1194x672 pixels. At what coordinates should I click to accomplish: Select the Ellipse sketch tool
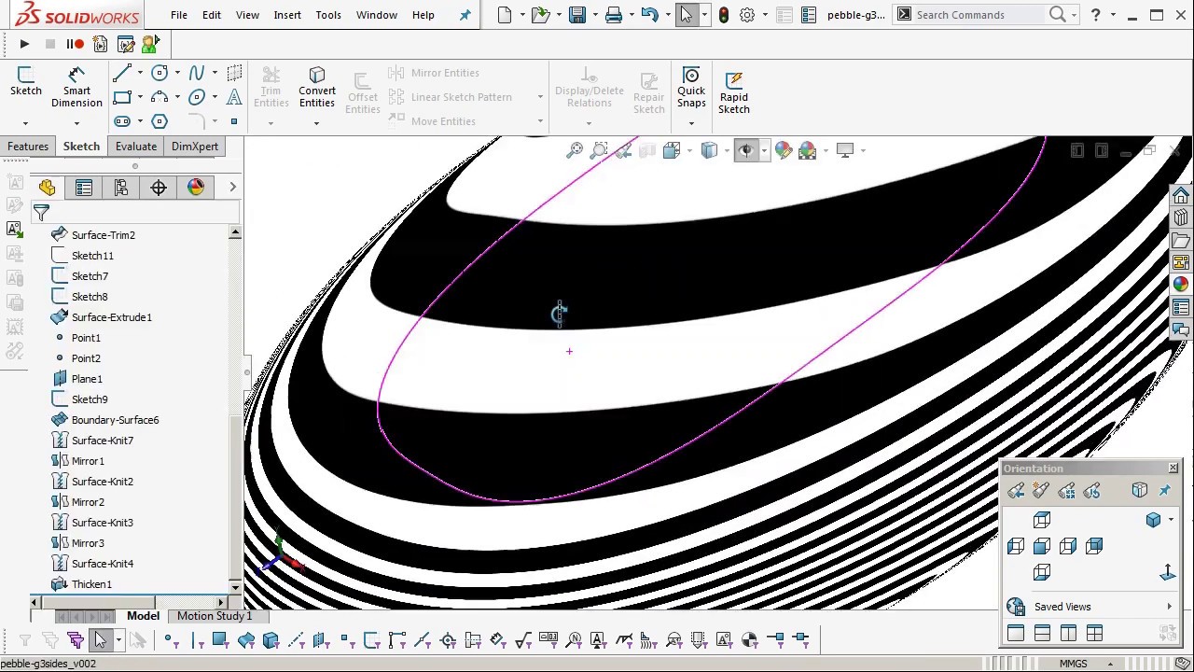click(x=196, y=97)
